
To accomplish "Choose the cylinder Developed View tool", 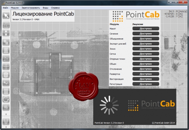I will pos(6,91).
